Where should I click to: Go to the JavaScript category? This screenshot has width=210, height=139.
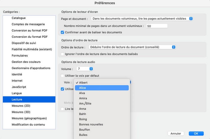[x=19, y=87]
